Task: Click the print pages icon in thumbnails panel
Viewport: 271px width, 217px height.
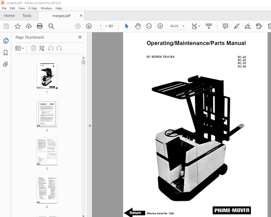Action: tap(42, 48)
